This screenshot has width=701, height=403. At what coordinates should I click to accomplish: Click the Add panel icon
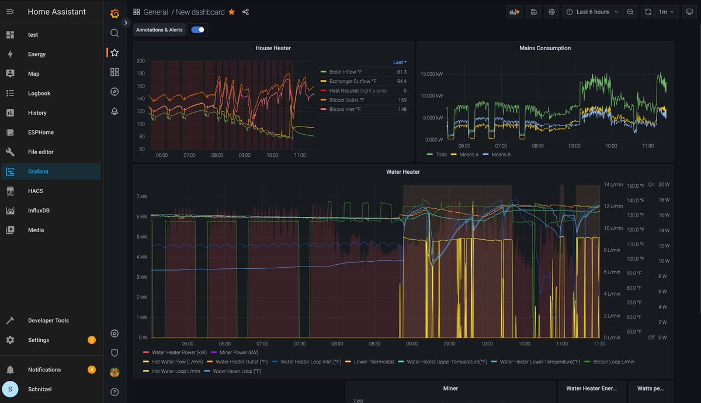click(x=514, y=12)
